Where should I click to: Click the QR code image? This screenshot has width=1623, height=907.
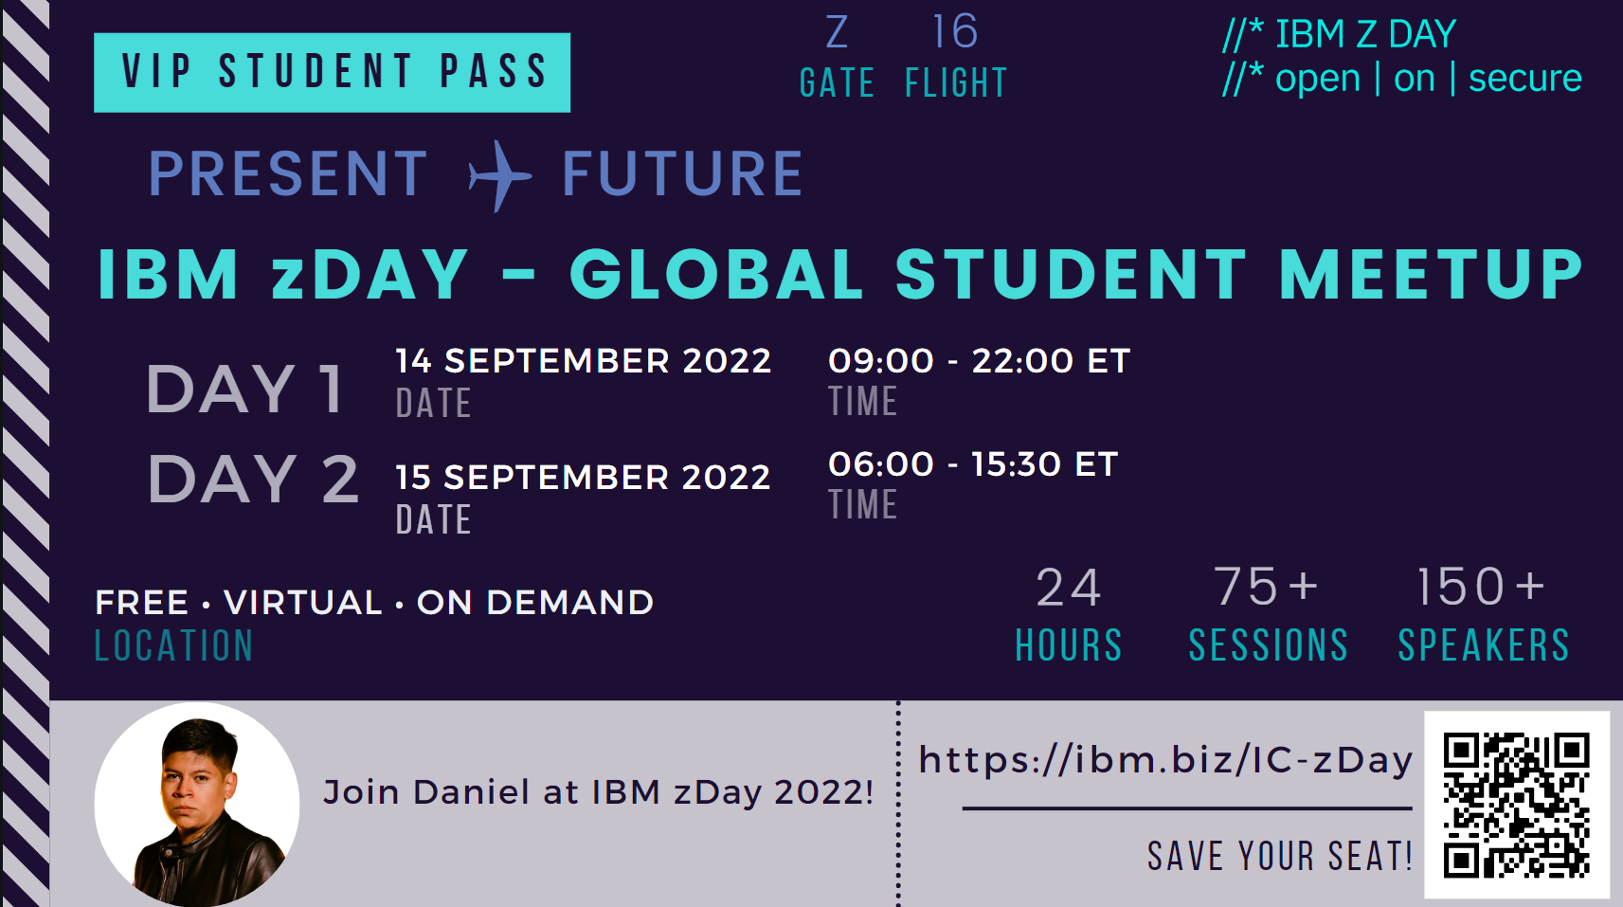click(x=1517, y=805)
